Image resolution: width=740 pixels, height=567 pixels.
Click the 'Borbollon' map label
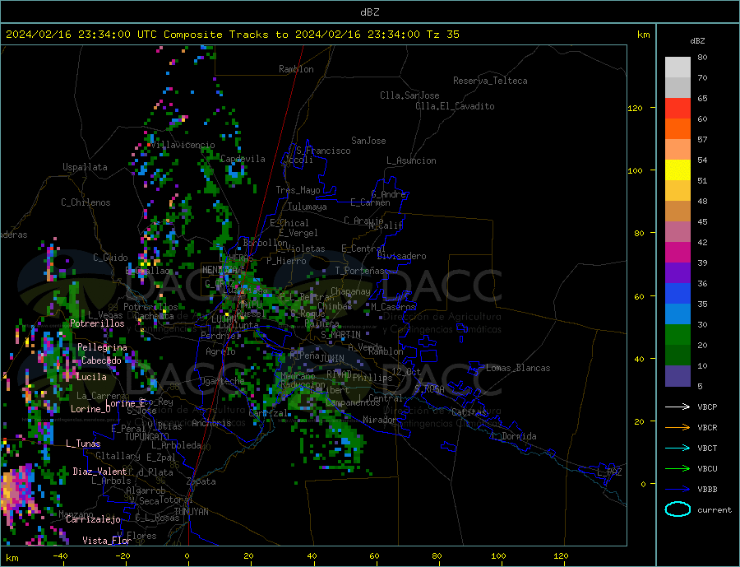(x=266, y=243)
